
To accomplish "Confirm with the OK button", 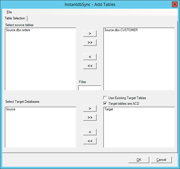I will [x=139, y=160].
